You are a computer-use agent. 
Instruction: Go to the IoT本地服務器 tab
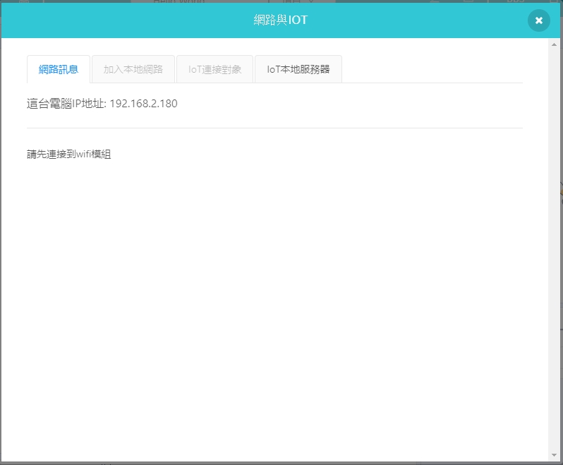(298, 69)
